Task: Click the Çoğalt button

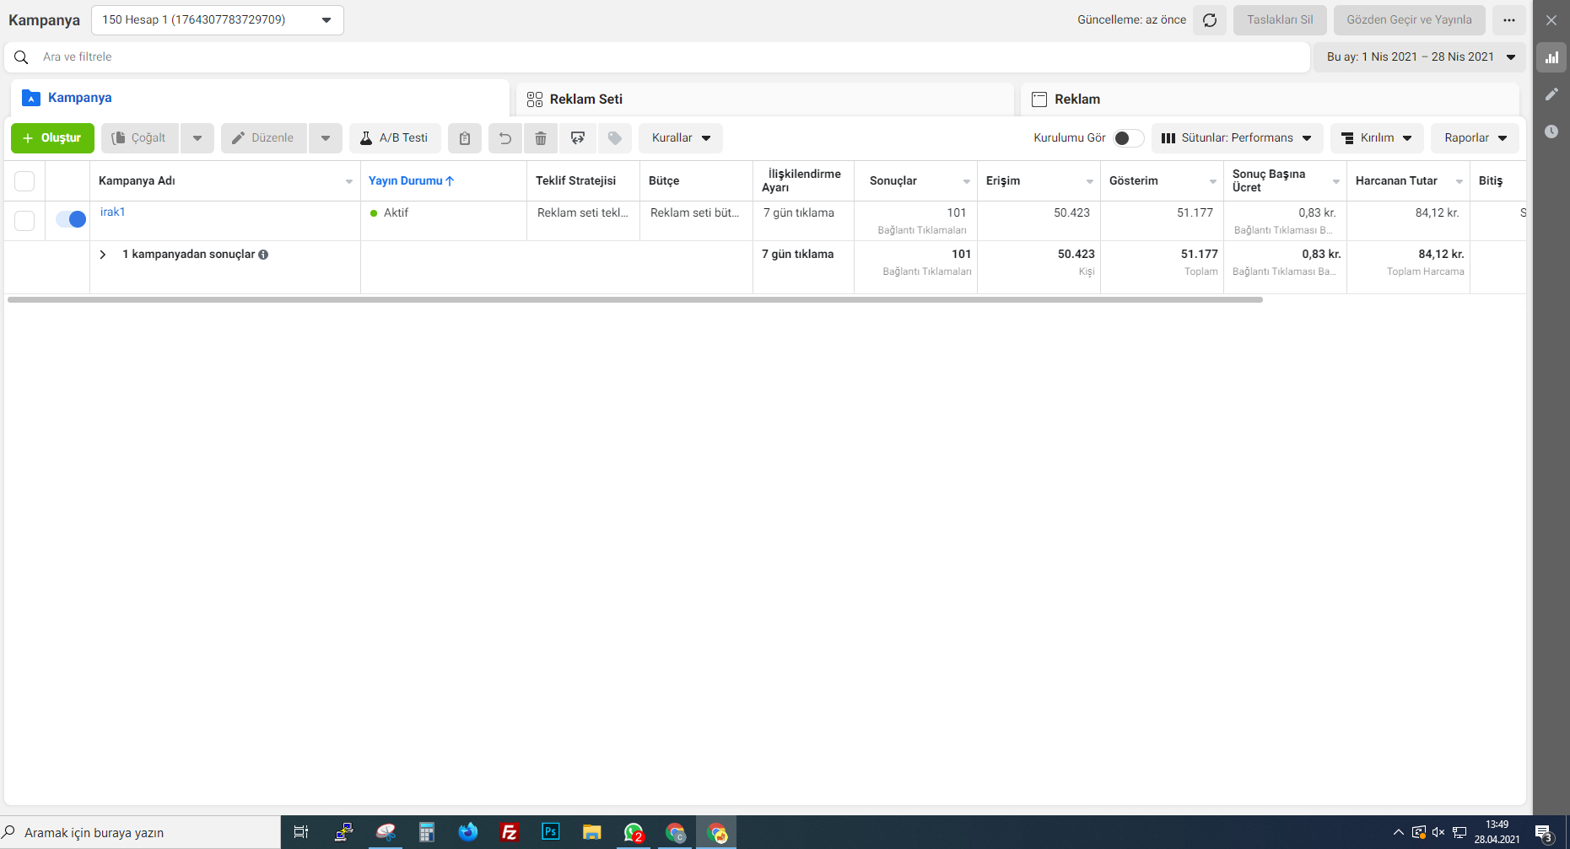Action: pos(140,138)
